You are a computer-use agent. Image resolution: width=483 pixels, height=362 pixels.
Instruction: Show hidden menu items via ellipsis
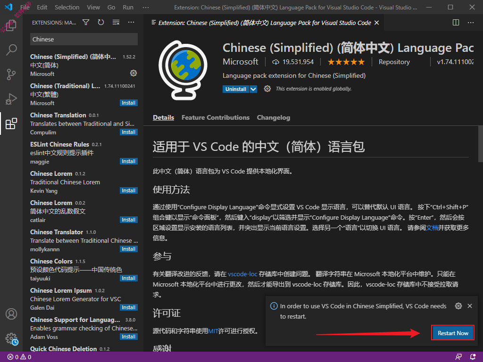click(146, 7)
